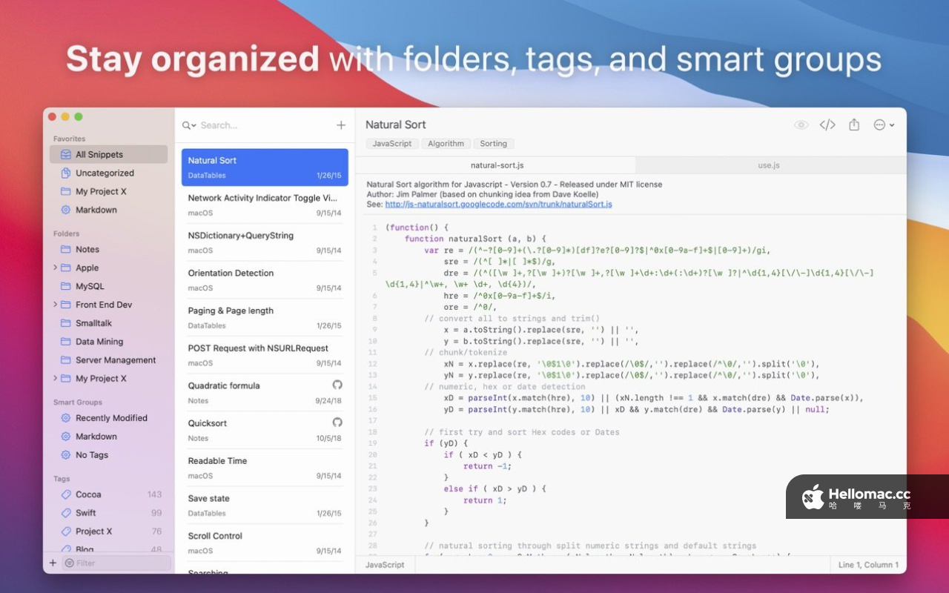Click the JavaScript tag chip

click(392, 144)
